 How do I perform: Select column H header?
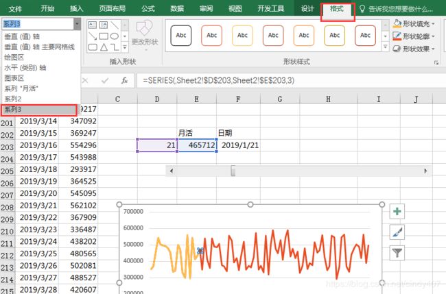(x=328, y=99)
